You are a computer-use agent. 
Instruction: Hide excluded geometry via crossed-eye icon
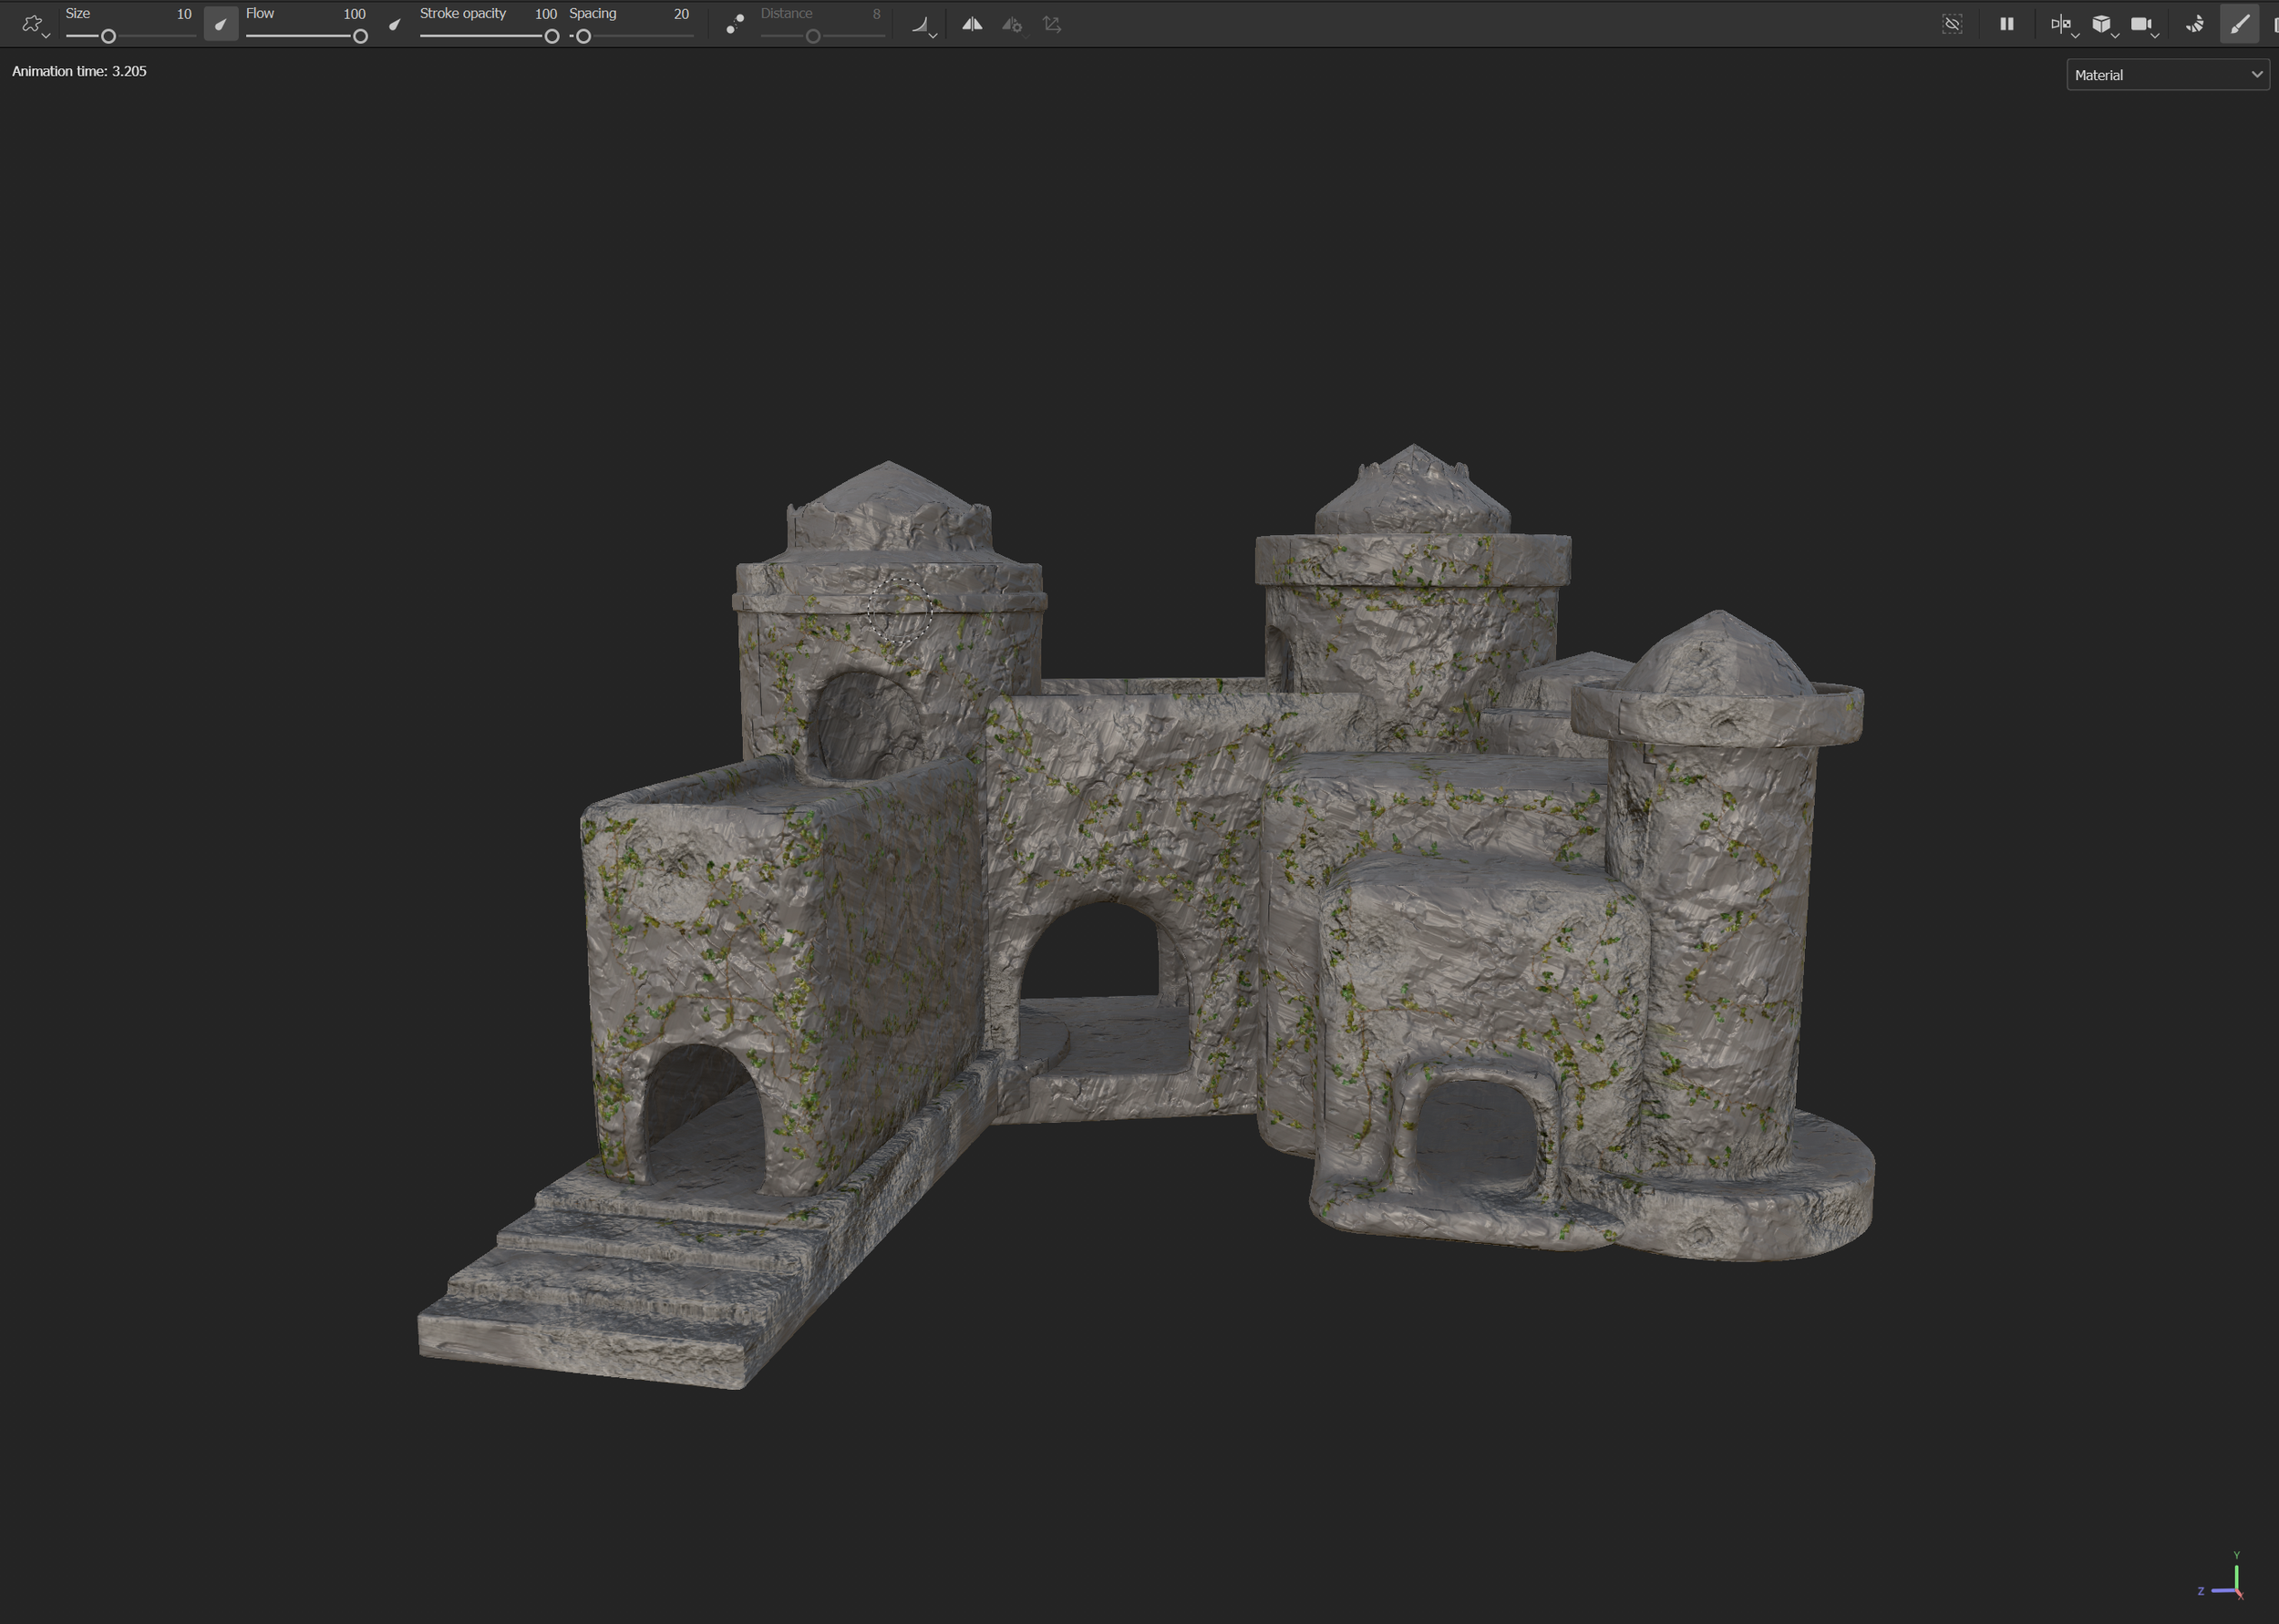coord(1952,24)
